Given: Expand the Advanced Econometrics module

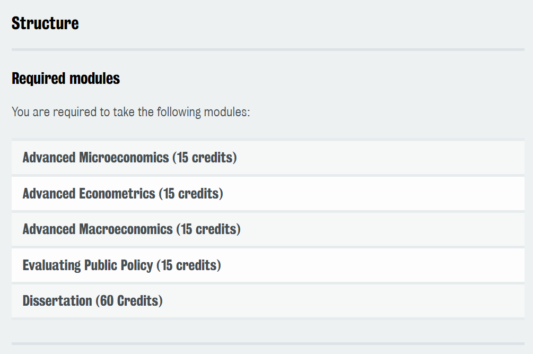Looking at the screenshot, I should point(268,194).
